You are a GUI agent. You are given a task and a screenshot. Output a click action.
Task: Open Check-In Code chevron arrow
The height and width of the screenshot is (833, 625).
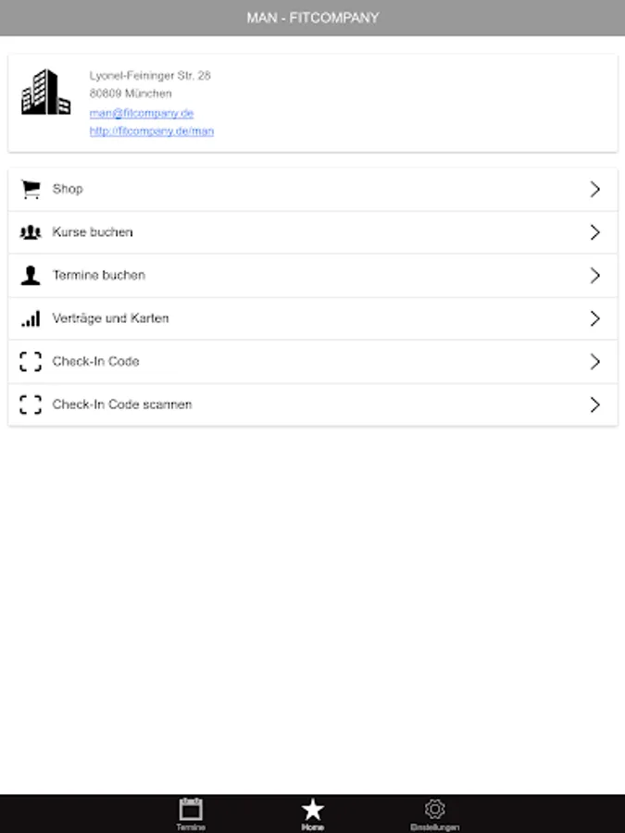click(595, 361)
